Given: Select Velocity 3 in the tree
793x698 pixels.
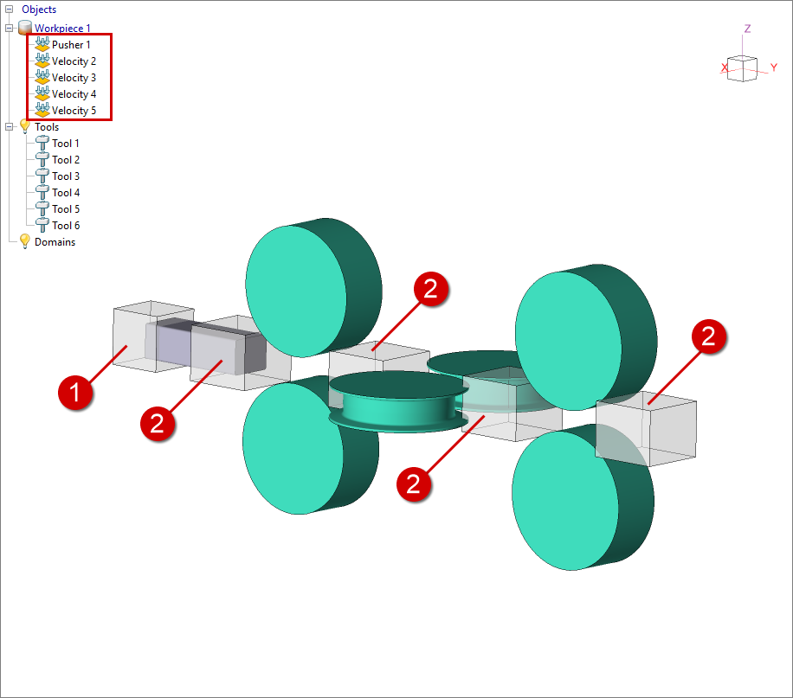Looking at the screenshot, I should 74,78.
